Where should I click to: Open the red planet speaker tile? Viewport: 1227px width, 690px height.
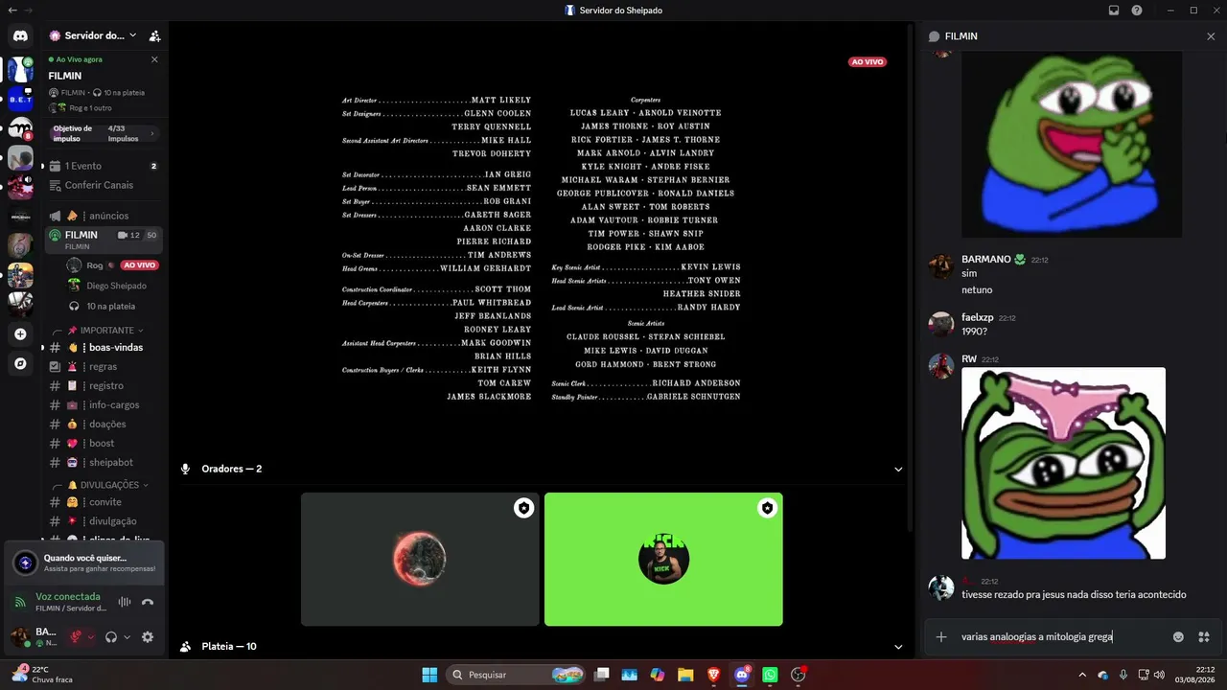point(420,560)
